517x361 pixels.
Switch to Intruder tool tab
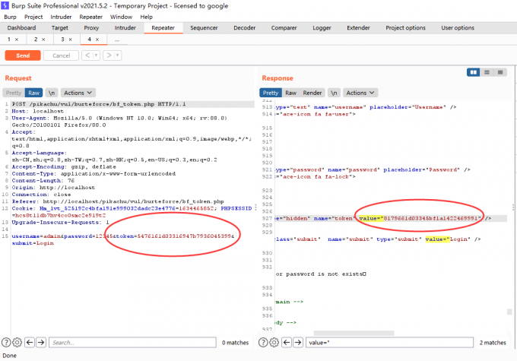coord(125,28)
